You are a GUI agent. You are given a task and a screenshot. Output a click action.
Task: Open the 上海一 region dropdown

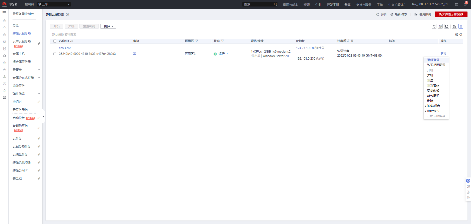(54, 4)
